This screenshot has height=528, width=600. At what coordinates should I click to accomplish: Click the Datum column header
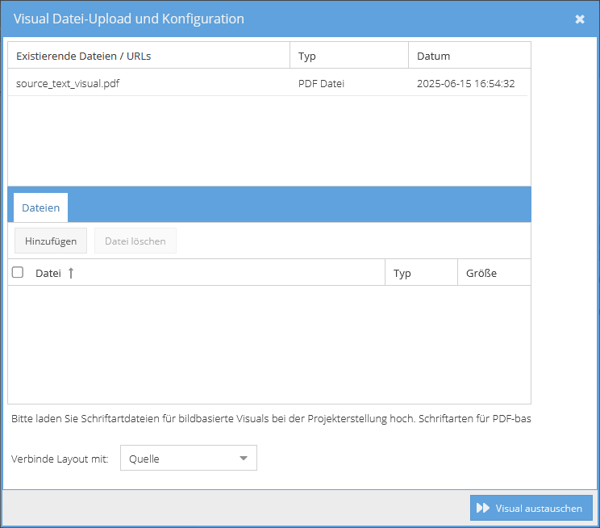tap(434, 56)
